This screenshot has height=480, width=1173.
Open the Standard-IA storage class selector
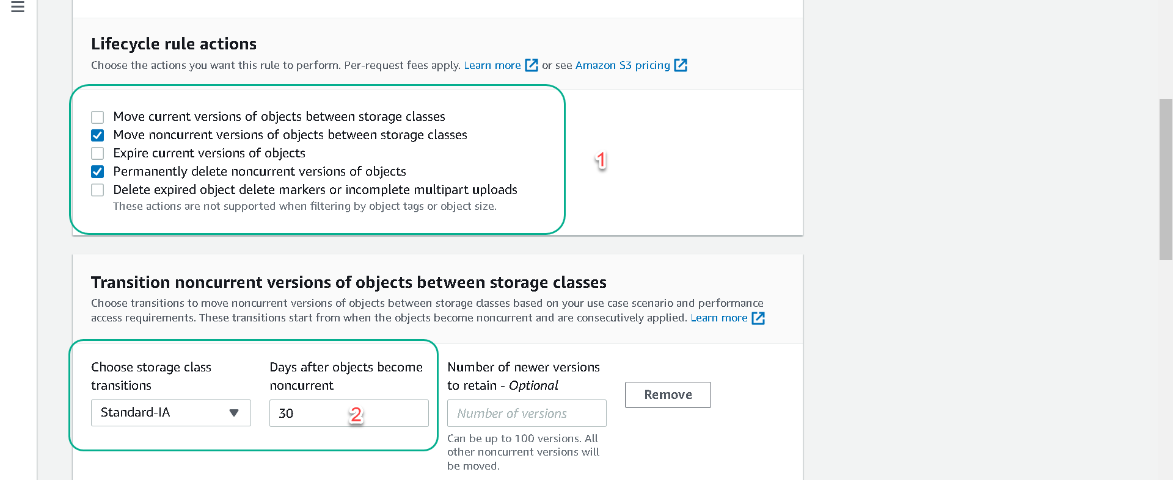[x=171, y=413]
